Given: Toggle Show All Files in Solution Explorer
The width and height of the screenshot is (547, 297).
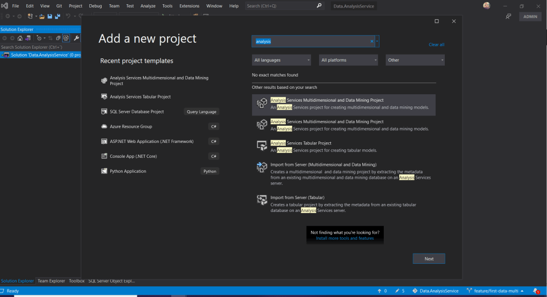Looking at the screenshot, I should click(66, 38).
